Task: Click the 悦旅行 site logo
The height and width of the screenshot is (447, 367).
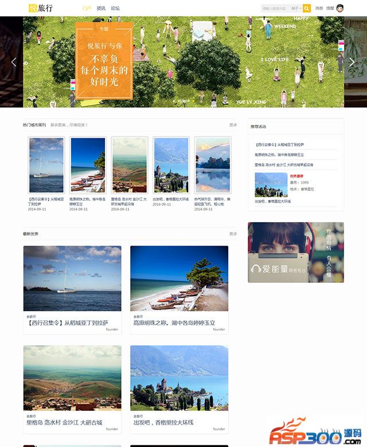Action: pyautogui.click(x=41, y=8)
